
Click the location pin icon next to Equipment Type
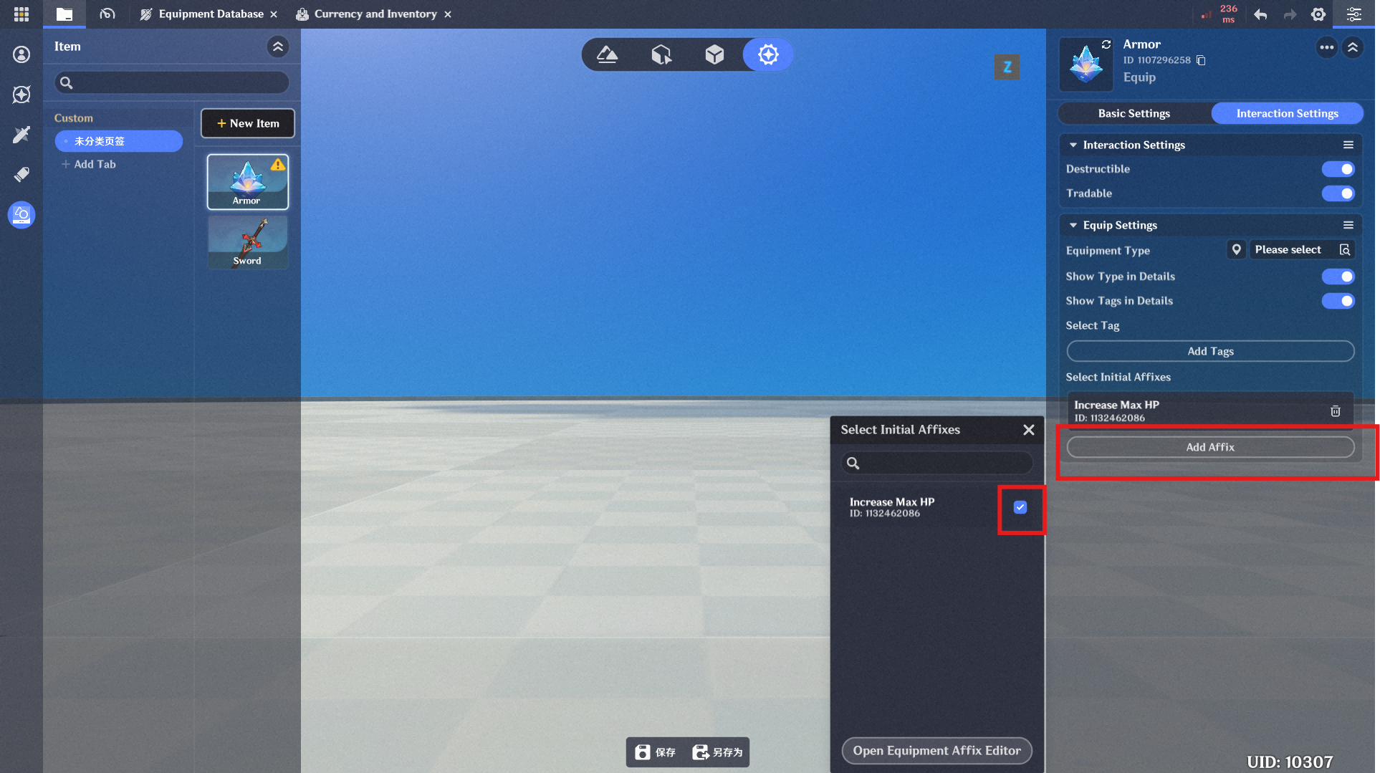pyautogui.click(x=1236, y=249)
